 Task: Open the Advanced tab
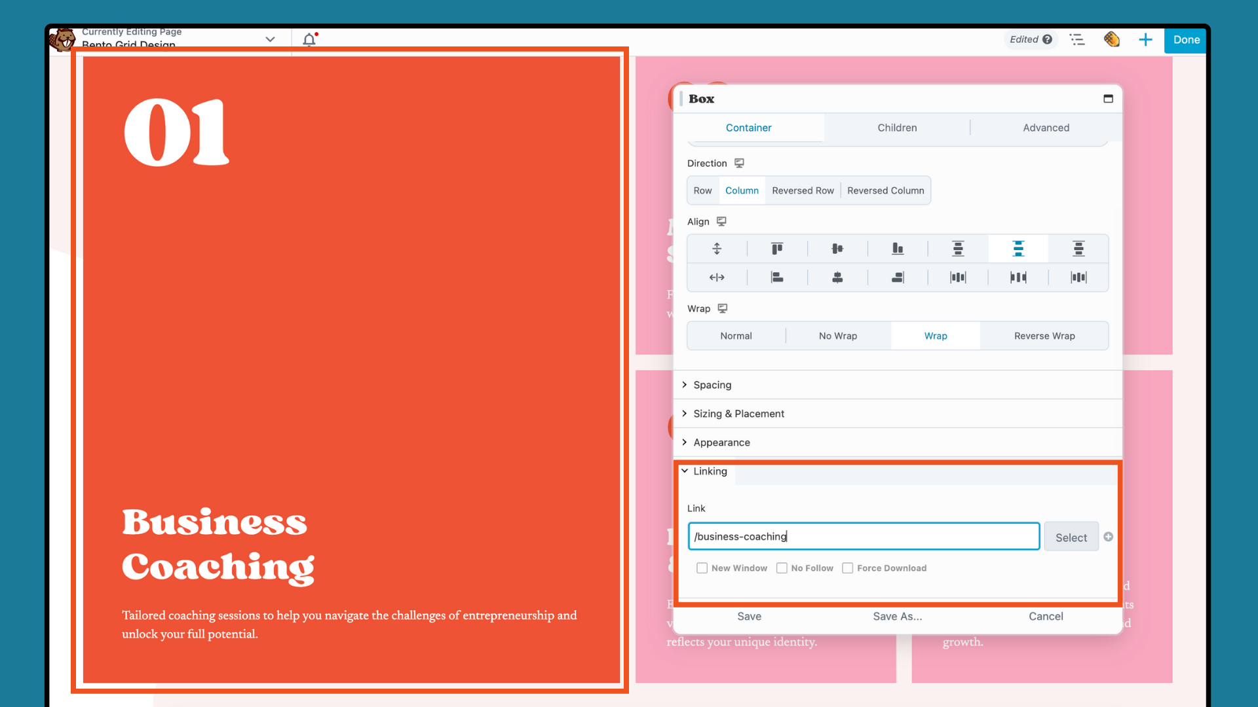pyautogui.click(x=1046, y=128)
